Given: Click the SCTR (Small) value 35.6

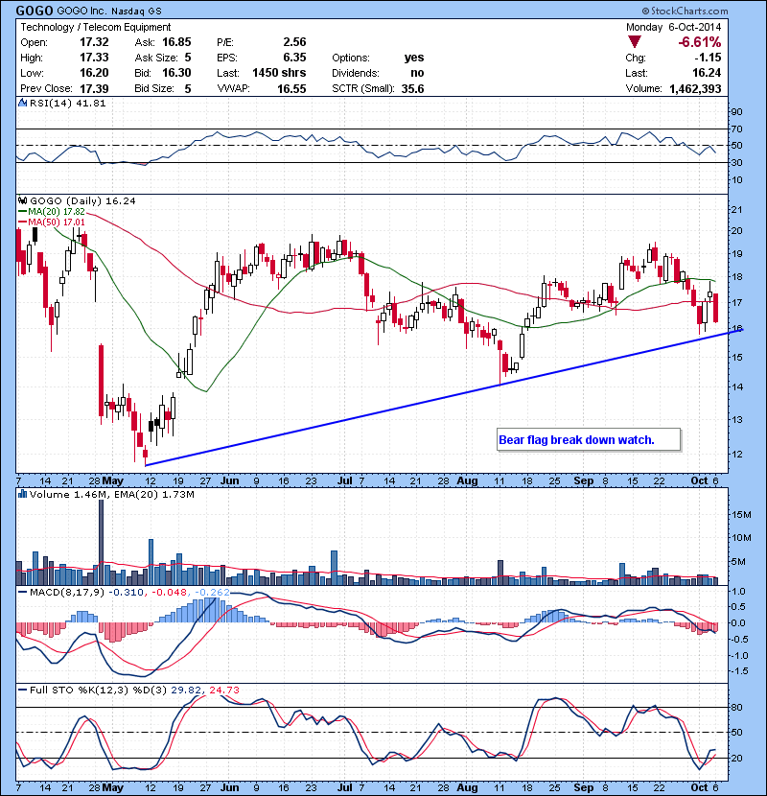Looking at the screenshot, I should (412, 88).
